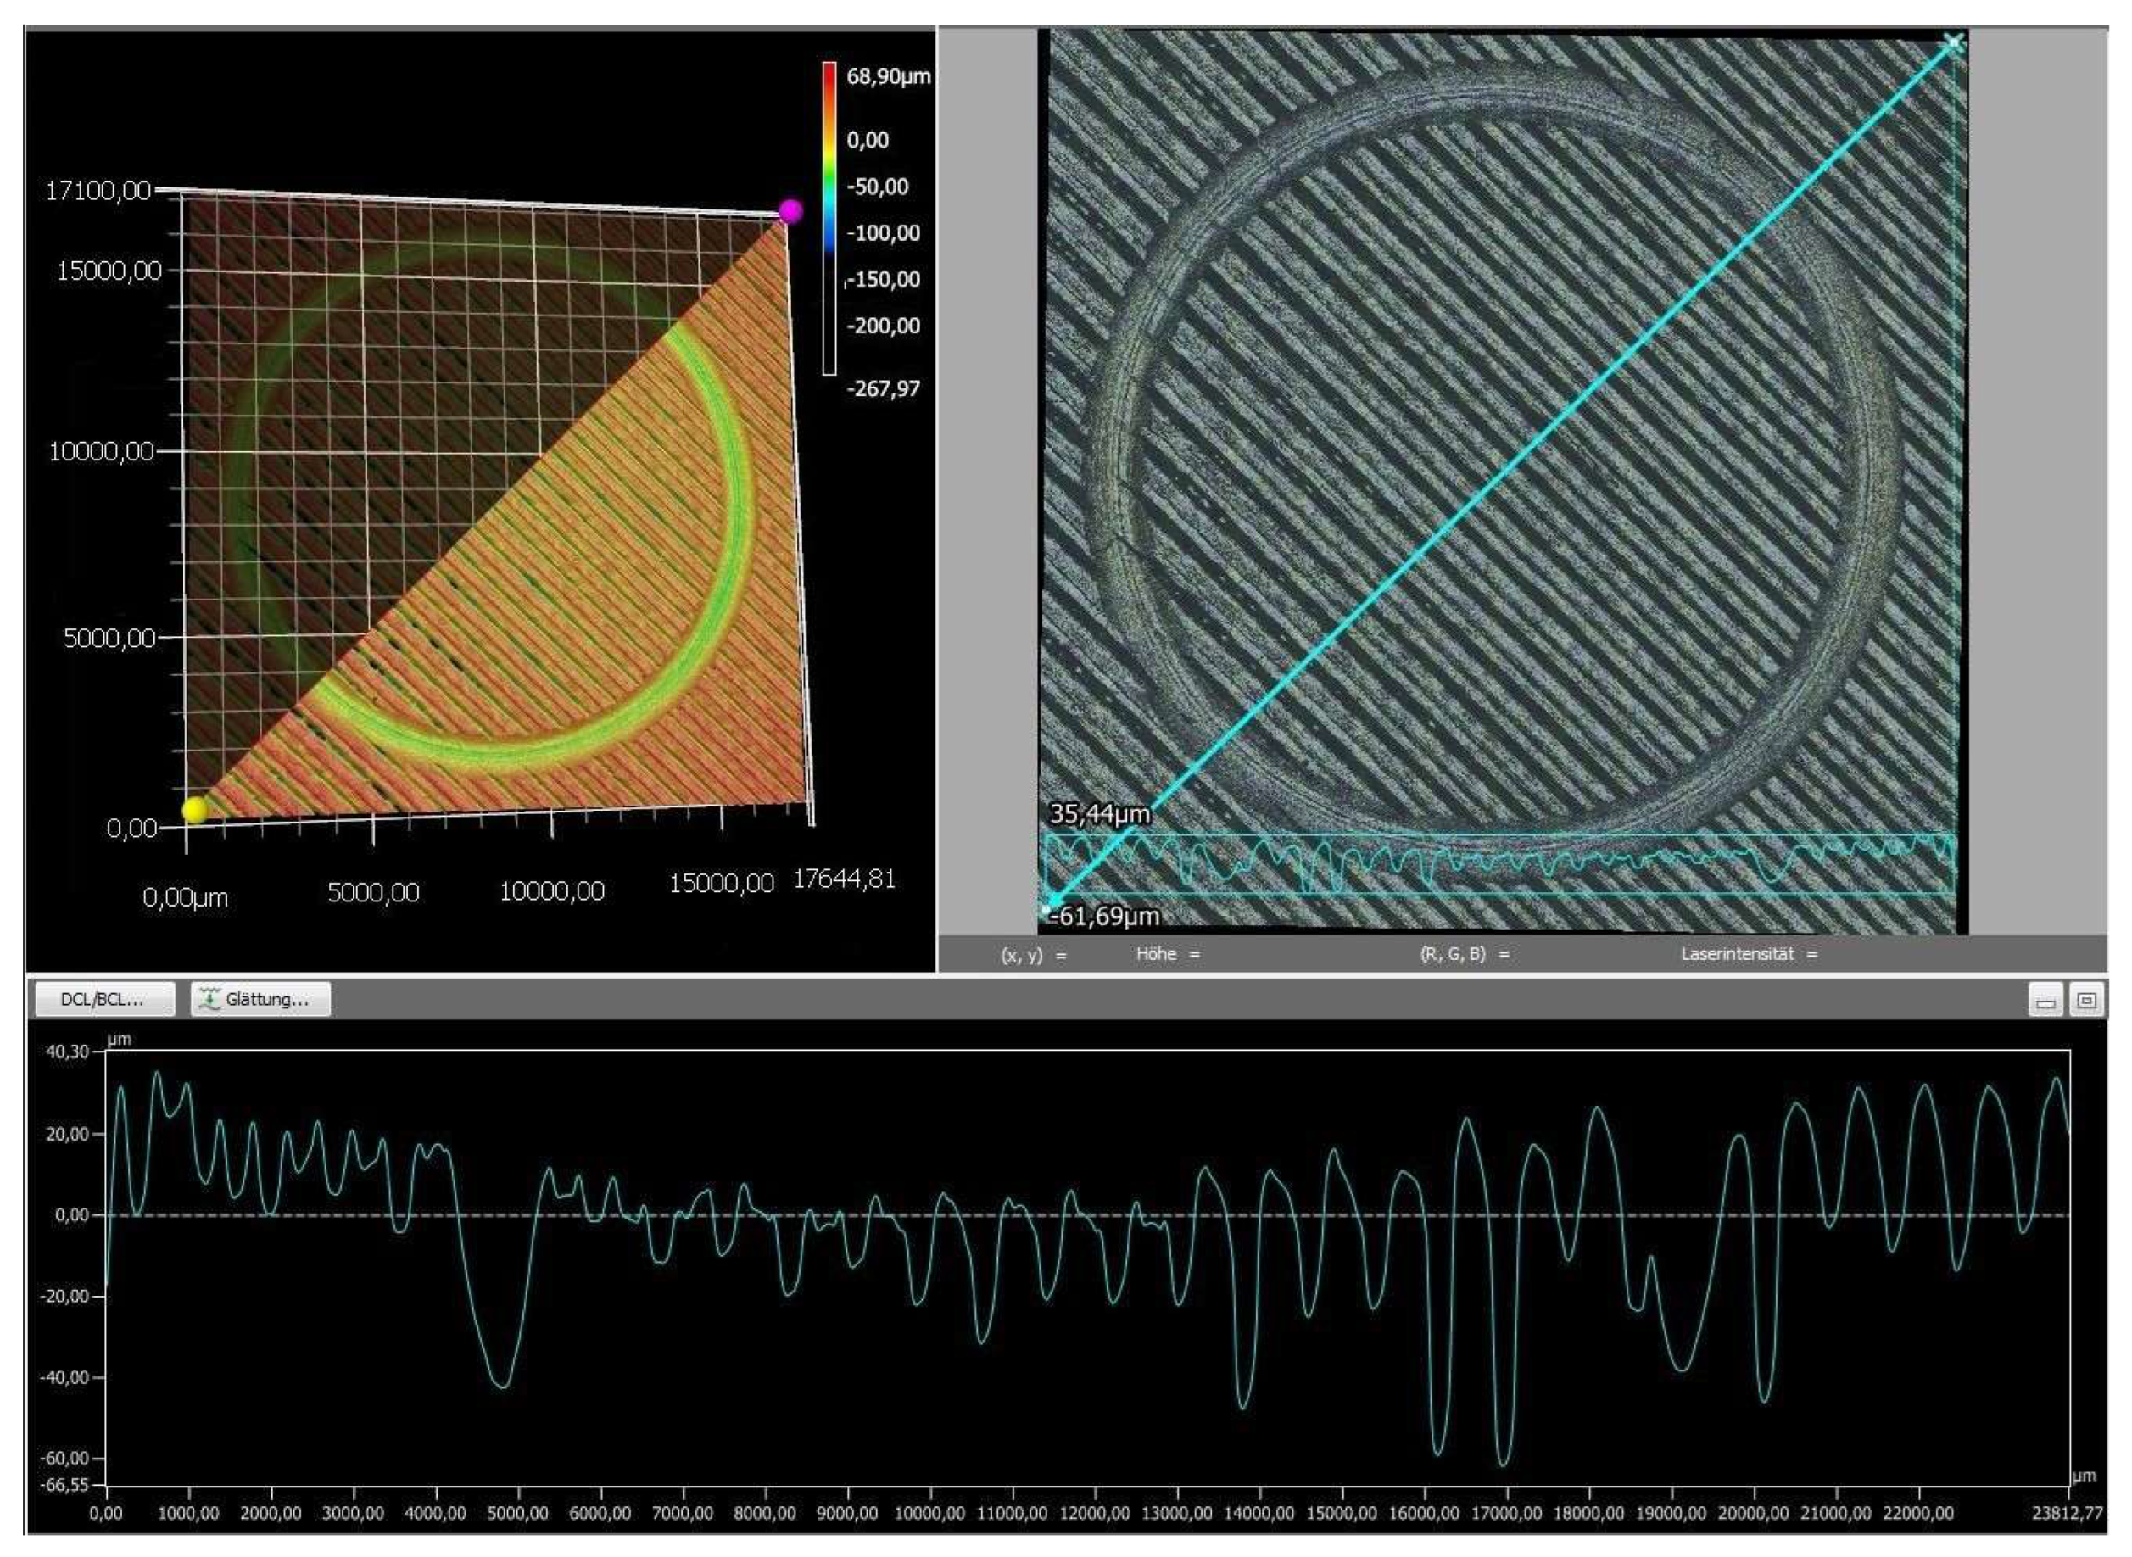This screenshot has height=1557, width=2132.
Task: Click the Höhe readout in status bar
Action: pos(1168,954)
